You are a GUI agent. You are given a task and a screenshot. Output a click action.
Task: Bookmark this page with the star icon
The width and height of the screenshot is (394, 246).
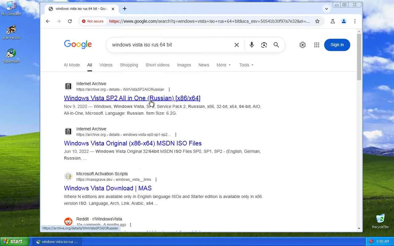click(317, 21)
